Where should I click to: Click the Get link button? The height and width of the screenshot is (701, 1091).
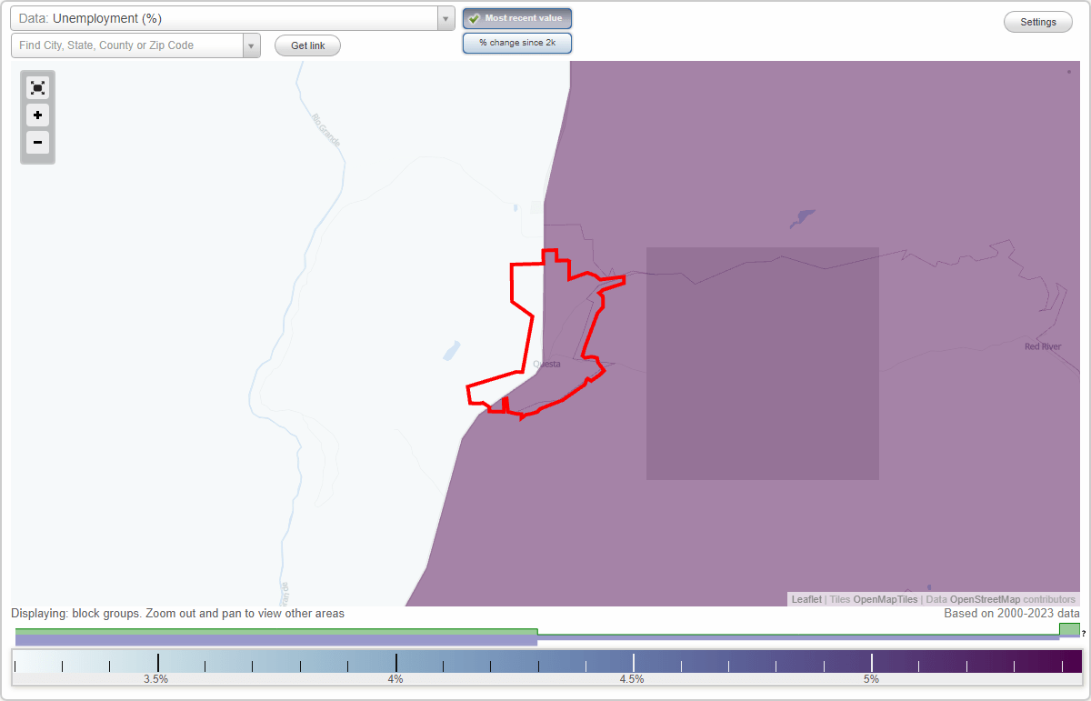306,45
